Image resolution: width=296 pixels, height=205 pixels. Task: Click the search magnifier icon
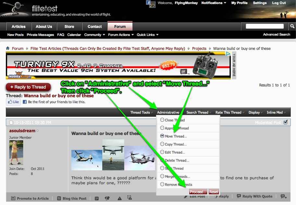coord(292,26)
